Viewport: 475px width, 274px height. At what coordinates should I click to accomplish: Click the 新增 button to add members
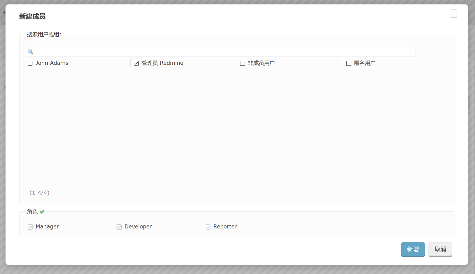click(413, 249)
